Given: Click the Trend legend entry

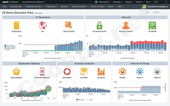Looking at the screenshot, I should [x=90, y=100].
